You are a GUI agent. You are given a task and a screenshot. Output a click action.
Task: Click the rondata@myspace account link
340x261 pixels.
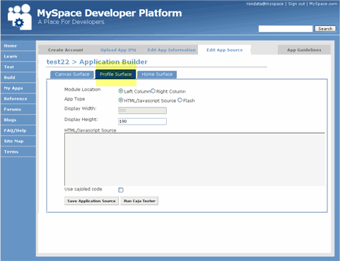click(x=265, y=4)
